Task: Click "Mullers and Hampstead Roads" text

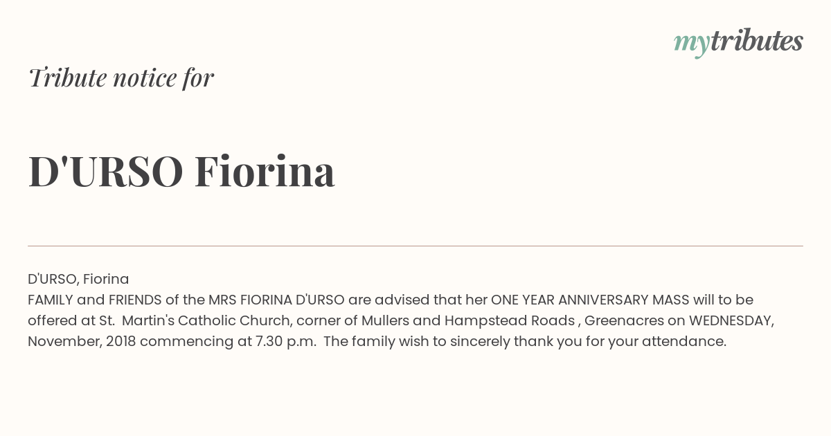Action: [468, 320]
